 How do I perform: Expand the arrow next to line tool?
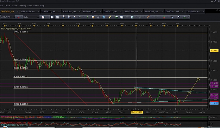tap(152, 17)
